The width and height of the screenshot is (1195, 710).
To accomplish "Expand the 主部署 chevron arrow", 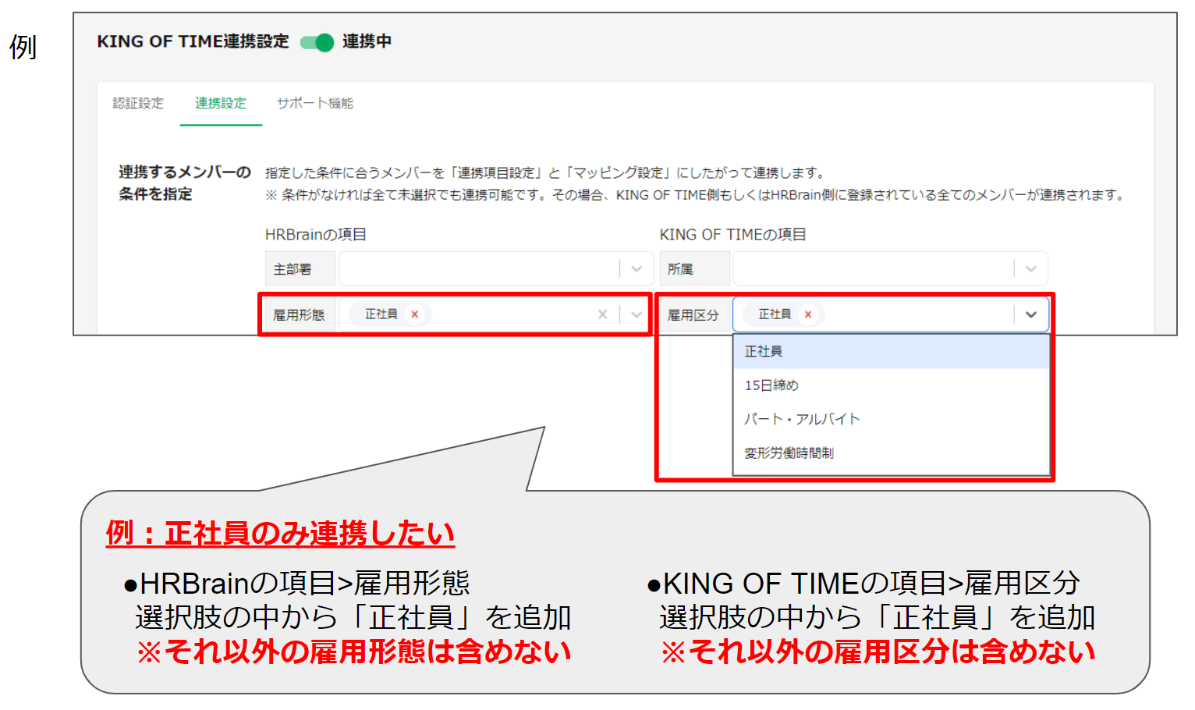I will tap(637, 268).
